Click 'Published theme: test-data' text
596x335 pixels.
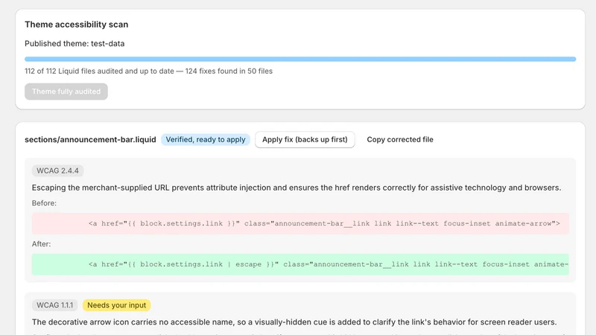click(x=74, y=43)
